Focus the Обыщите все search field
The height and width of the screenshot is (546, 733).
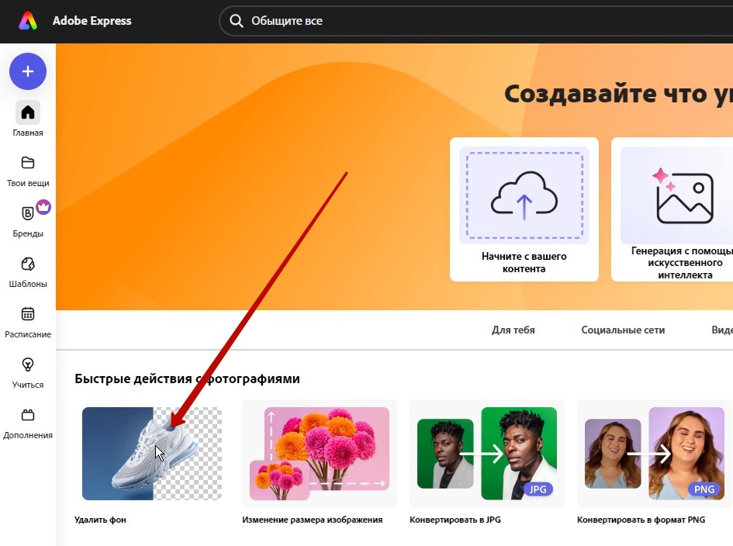(x=465, y=22)
